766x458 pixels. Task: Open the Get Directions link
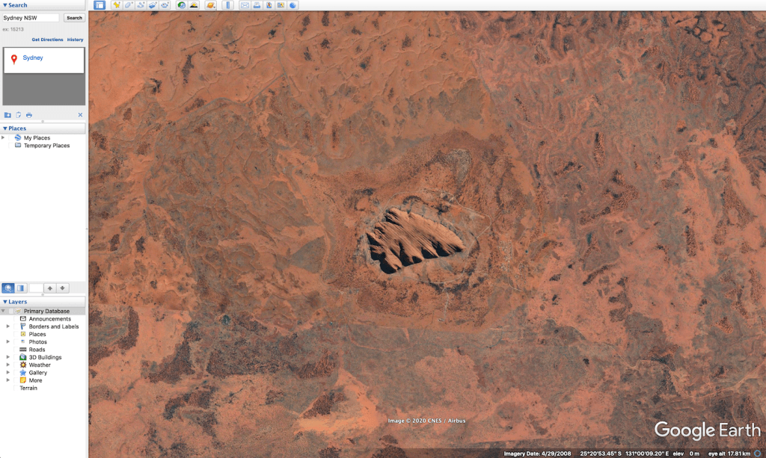coord(47,40)
